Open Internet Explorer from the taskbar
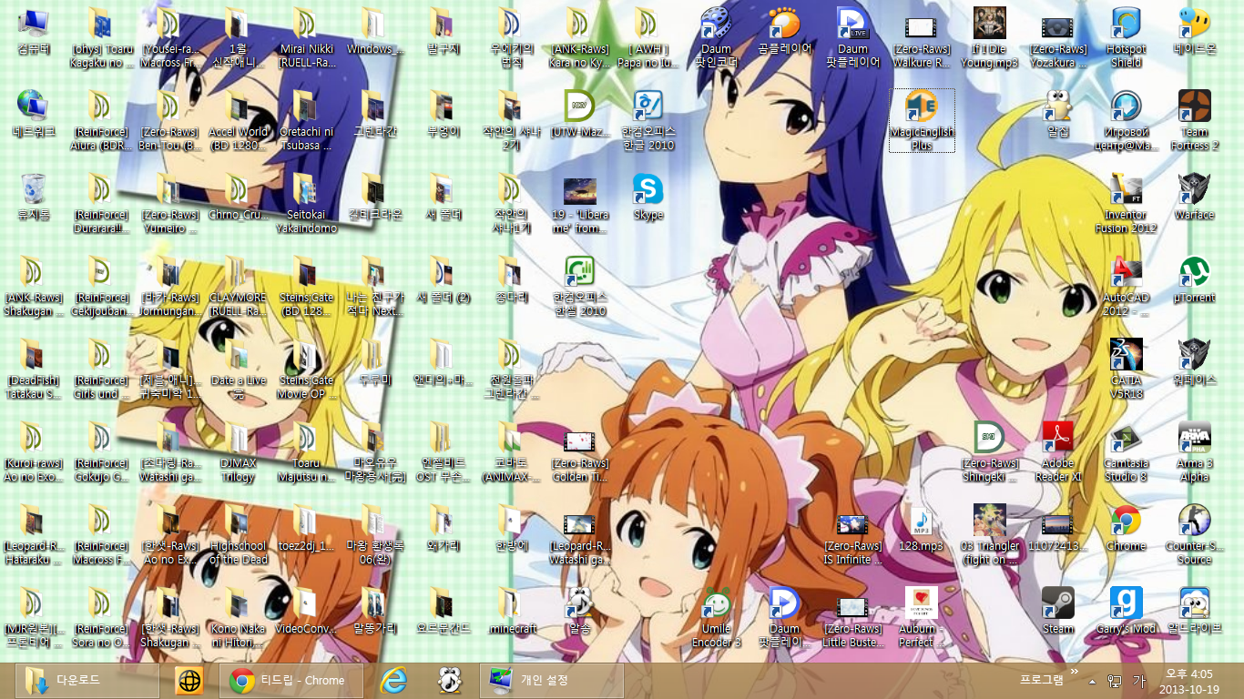Viewport: 1244px width, 699px height. pyautogui.click(x=393, y=680)
